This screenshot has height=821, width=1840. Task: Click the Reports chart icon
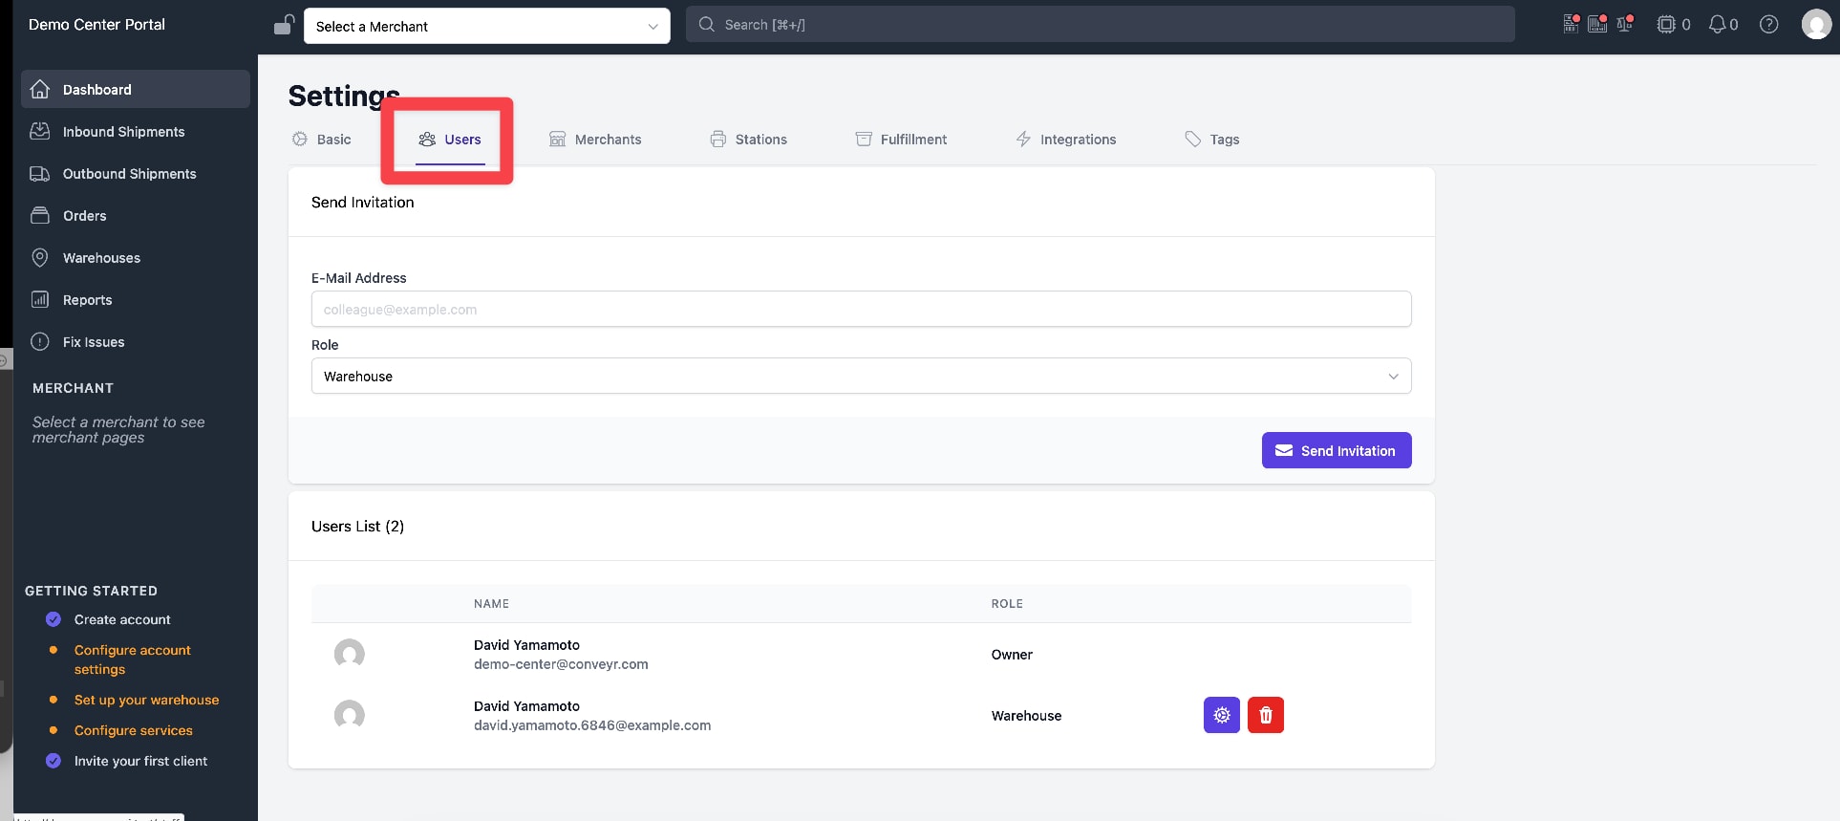coord(40,299)
